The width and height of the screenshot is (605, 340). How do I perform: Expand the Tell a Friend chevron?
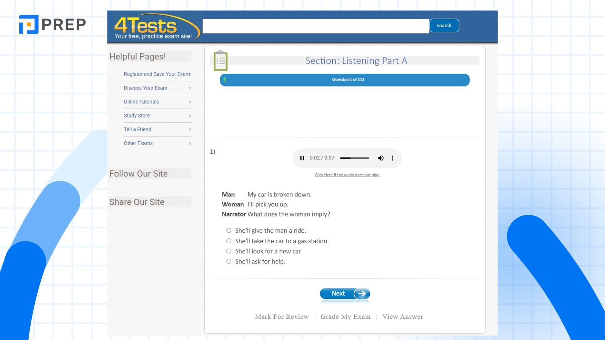coord(190,130)
